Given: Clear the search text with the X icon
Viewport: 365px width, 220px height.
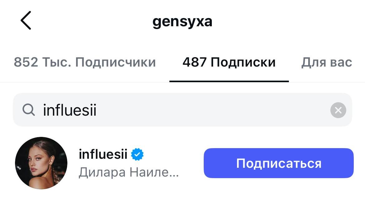Looking at the screenshot, I should [x=338, y=110].
